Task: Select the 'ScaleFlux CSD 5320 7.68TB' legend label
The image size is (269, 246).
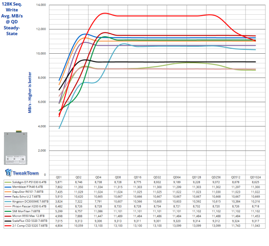Action: coord(30,221)
